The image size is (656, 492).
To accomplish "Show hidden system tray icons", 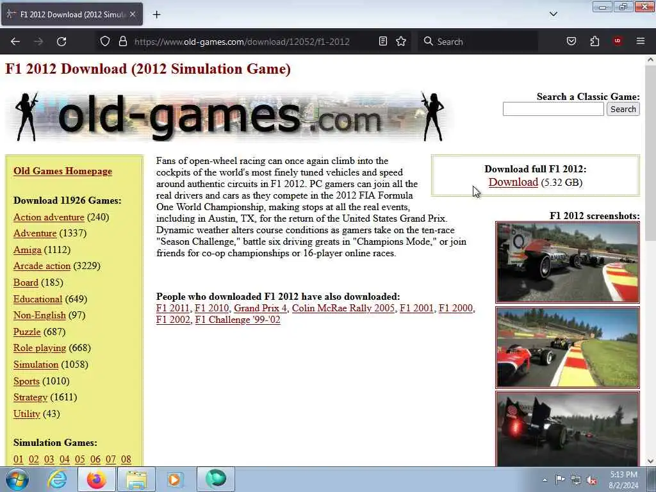I will 545,480.
